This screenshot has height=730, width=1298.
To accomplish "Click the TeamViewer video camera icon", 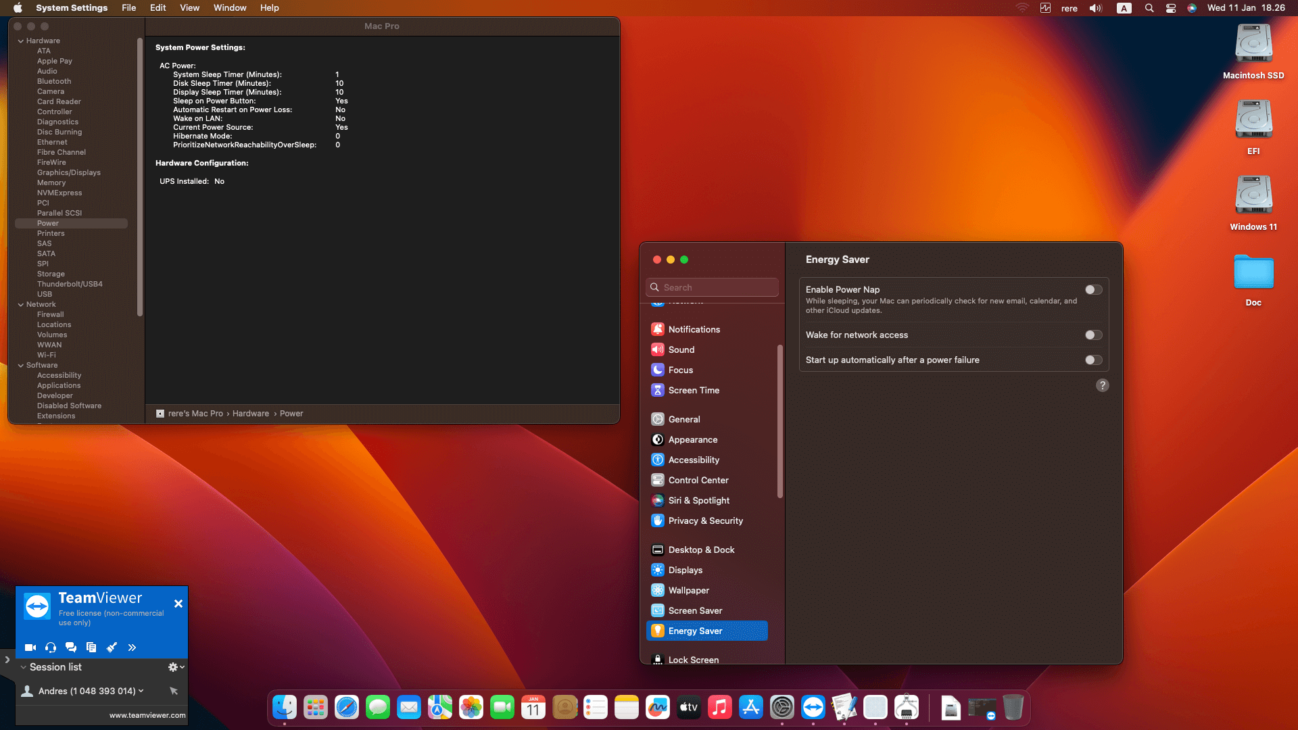I will coord(30,648).
